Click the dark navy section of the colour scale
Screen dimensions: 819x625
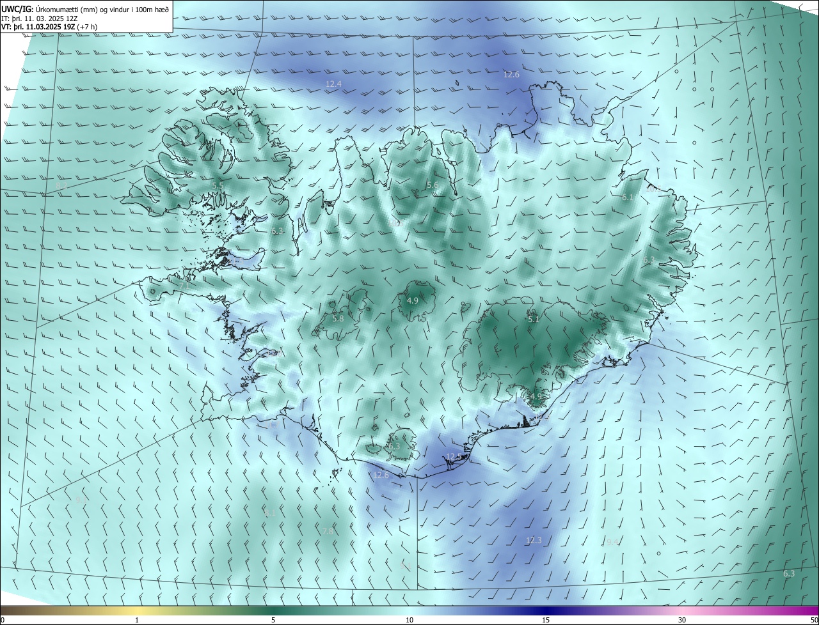pos(546,610)
